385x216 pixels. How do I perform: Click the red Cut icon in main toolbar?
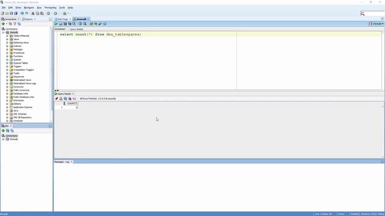coord(33,13)
